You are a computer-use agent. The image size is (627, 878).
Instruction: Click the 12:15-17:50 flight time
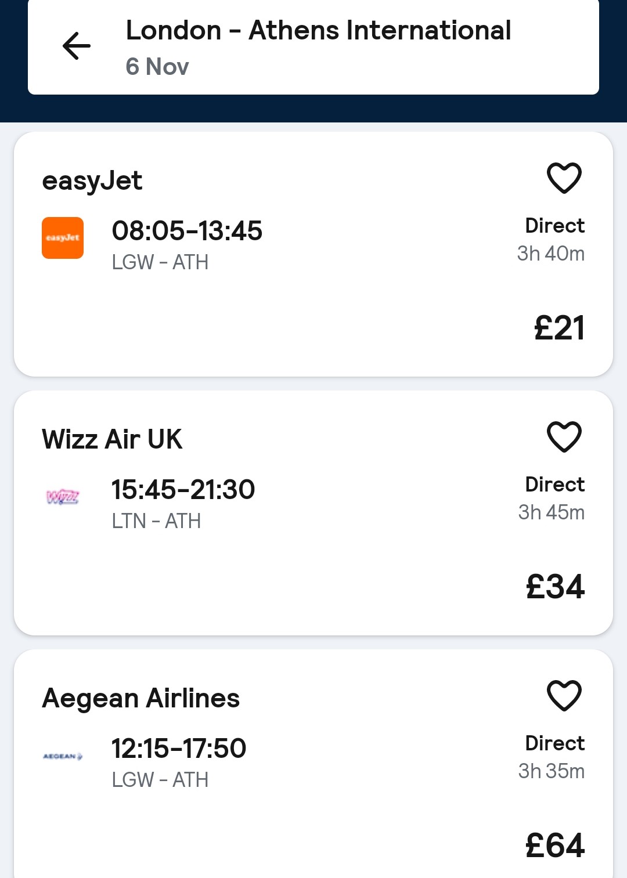click(179, 749)
